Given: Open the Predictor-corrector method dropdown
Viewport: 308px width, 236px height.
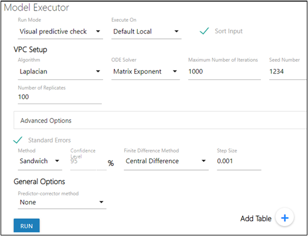Looking at the screenshot, I should [x=62, y=202].
